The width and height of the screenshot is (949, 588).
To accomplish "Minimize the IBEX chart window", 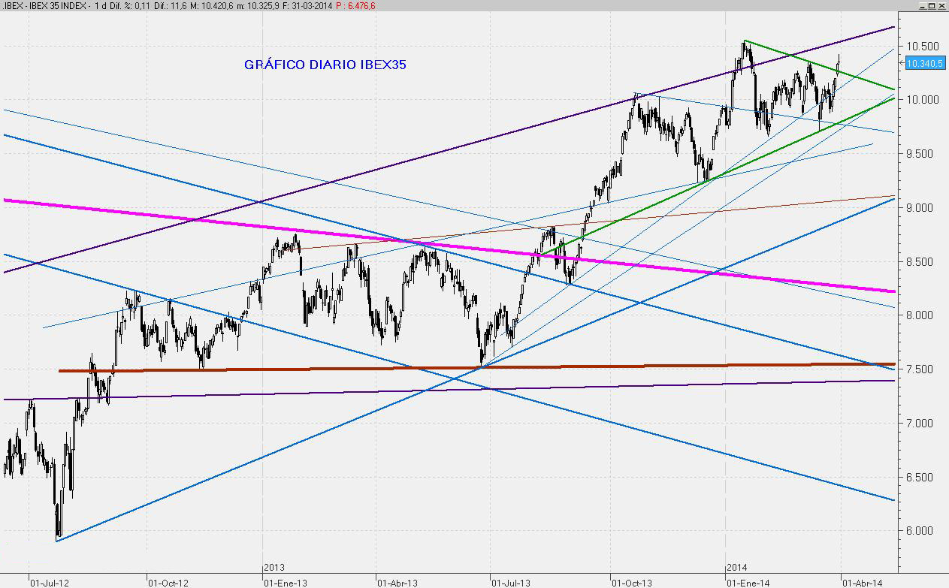I will coord(921,5).
